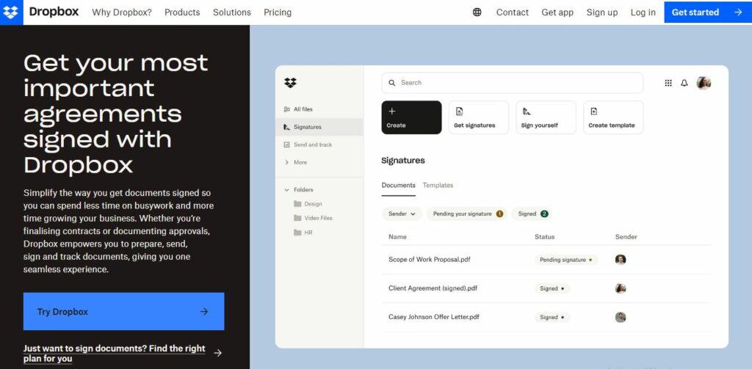The height and width of the screenshot is (369, 752).
Task: Switch to the Documents tab
Action: 399,186
